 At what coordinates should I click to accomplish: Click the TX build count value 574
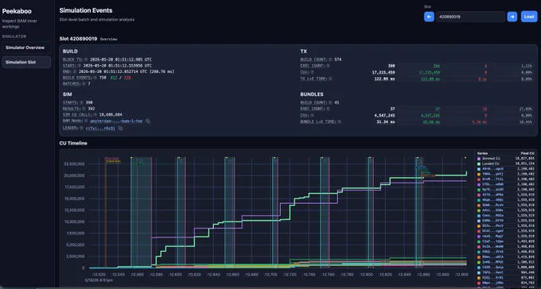338,60
